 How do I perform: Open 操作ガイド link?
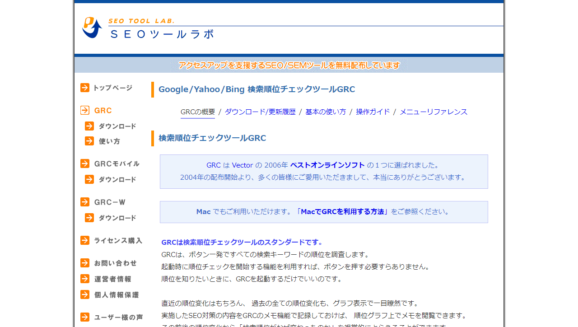(373, 112)
